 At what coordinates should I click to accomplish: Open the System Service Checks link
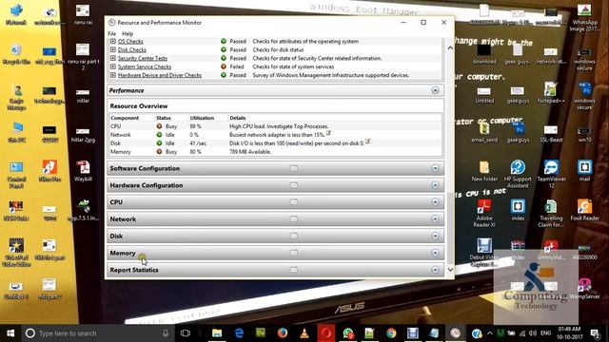click(145, 66)
